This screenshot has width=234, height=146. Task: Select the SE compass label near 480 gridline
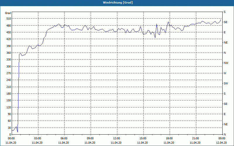[226, 22]
